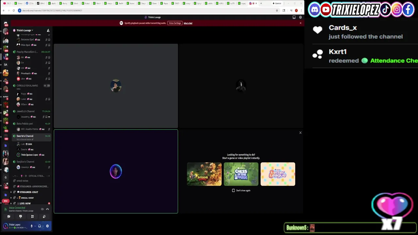Click user Peachypie in the voice list

click(31, 73)
